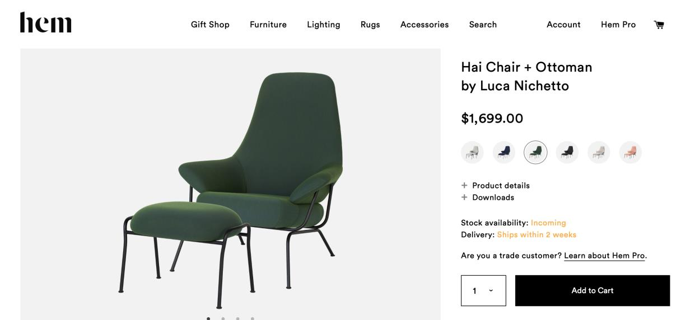Image resolution: width=700 pixels, height=320 pixels.
Task: Go to Account page
Action: [x=563, y=25]
